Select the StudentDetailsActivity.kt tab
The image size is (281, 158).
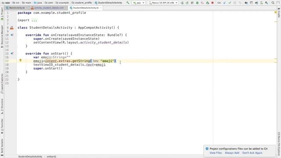[x=86, y=8]
